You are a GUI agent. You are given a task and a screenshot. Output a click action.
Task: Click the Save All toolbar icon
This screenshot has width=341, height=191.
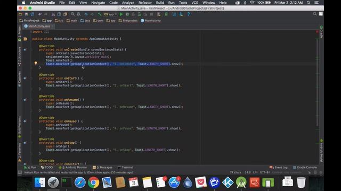point(26,14)
